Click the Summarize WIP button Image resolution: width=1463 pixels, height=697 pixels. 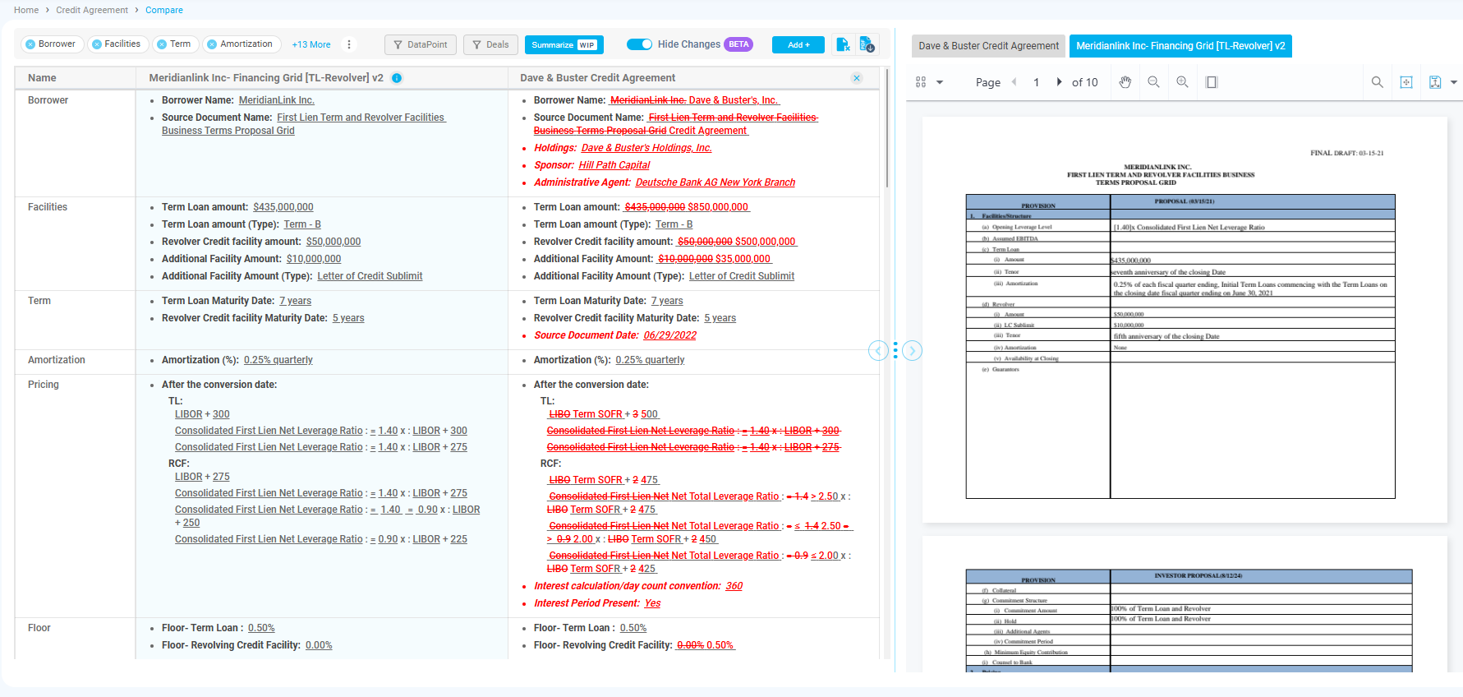[564, 44]
